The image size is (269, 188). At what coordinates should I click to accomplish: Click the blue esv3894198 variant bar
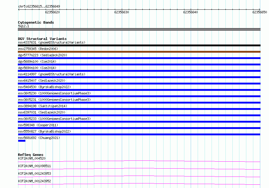coord(139,109)
